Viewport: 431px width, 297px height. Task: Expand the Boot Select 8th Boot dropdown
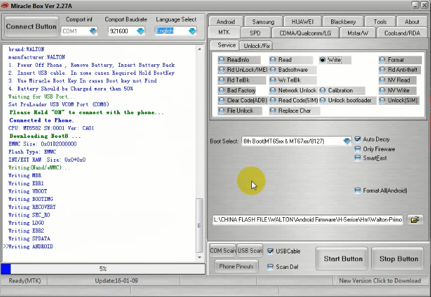click(347, 141)
